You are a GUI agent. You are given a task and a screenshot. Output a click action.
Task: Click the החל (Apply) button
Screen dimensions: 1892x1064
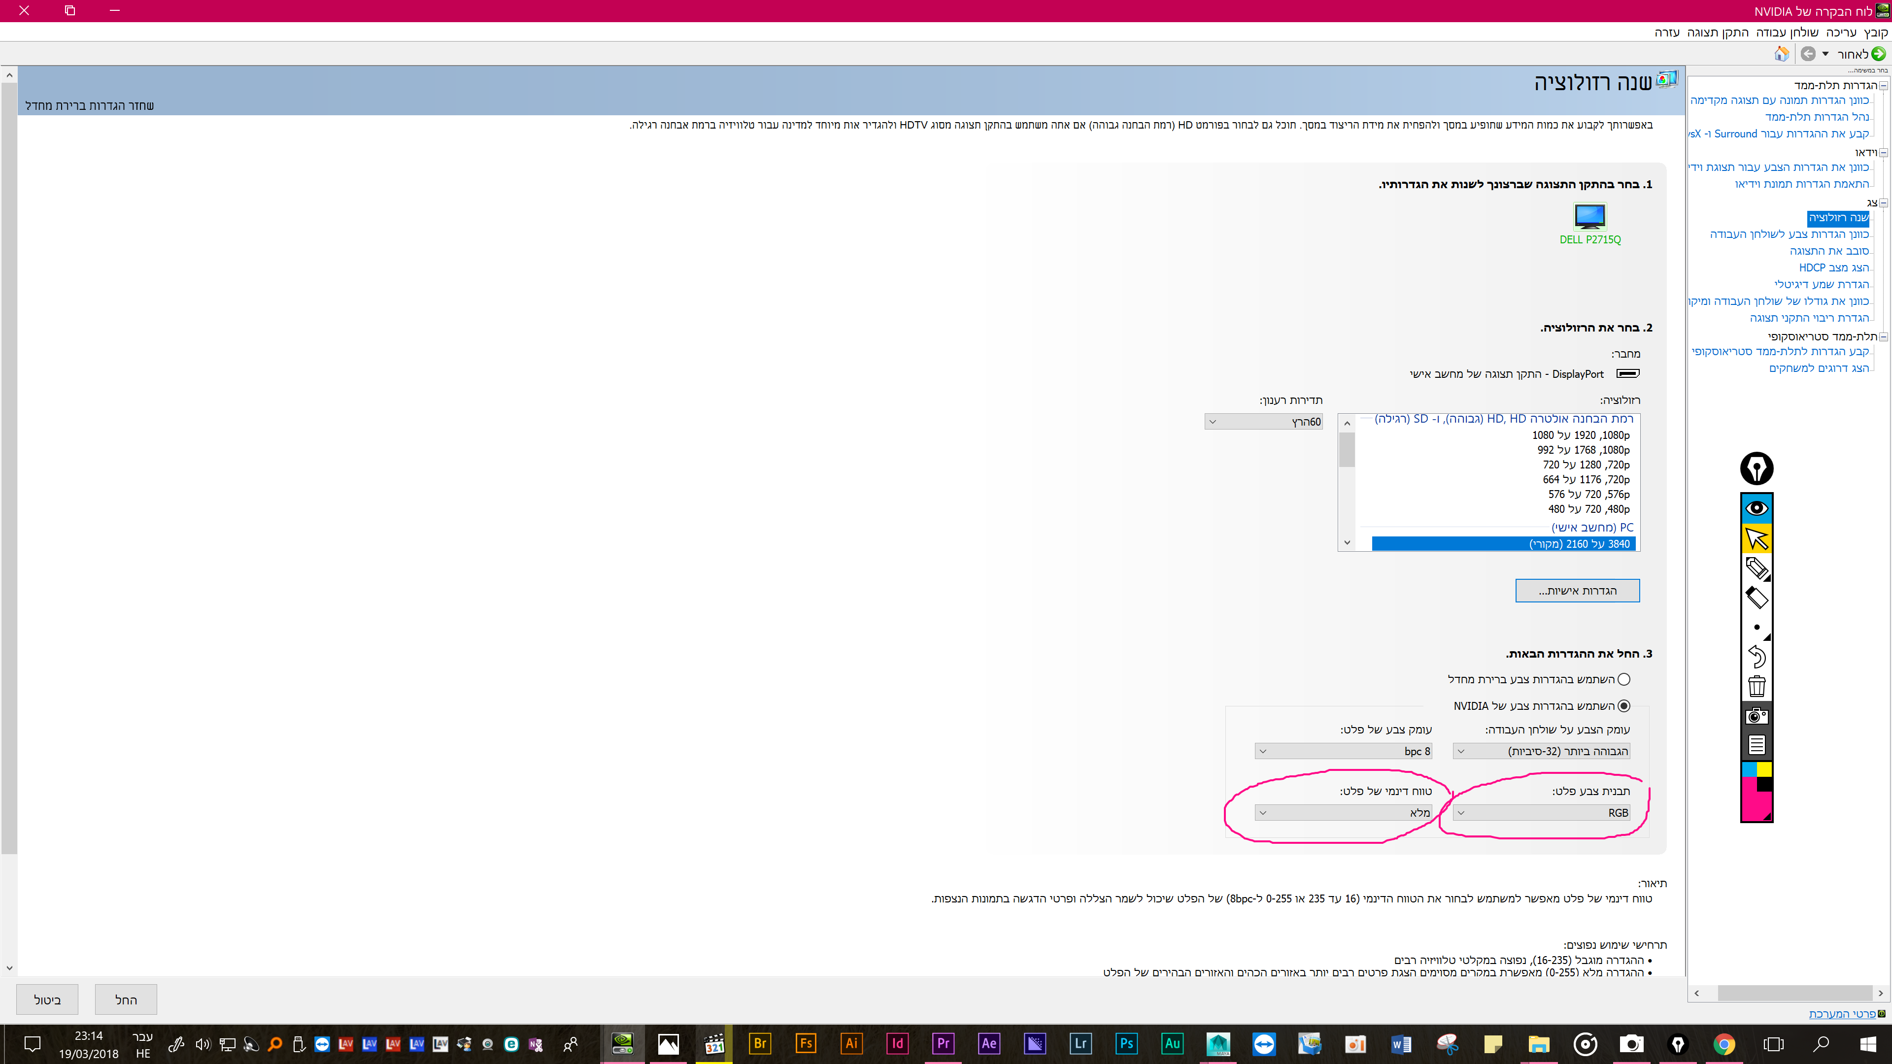tap(126, 999)
